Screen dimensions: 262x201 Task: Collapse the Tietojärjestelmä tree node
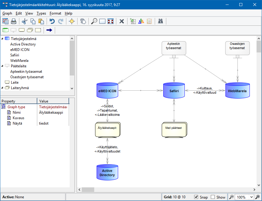(2, 39)
